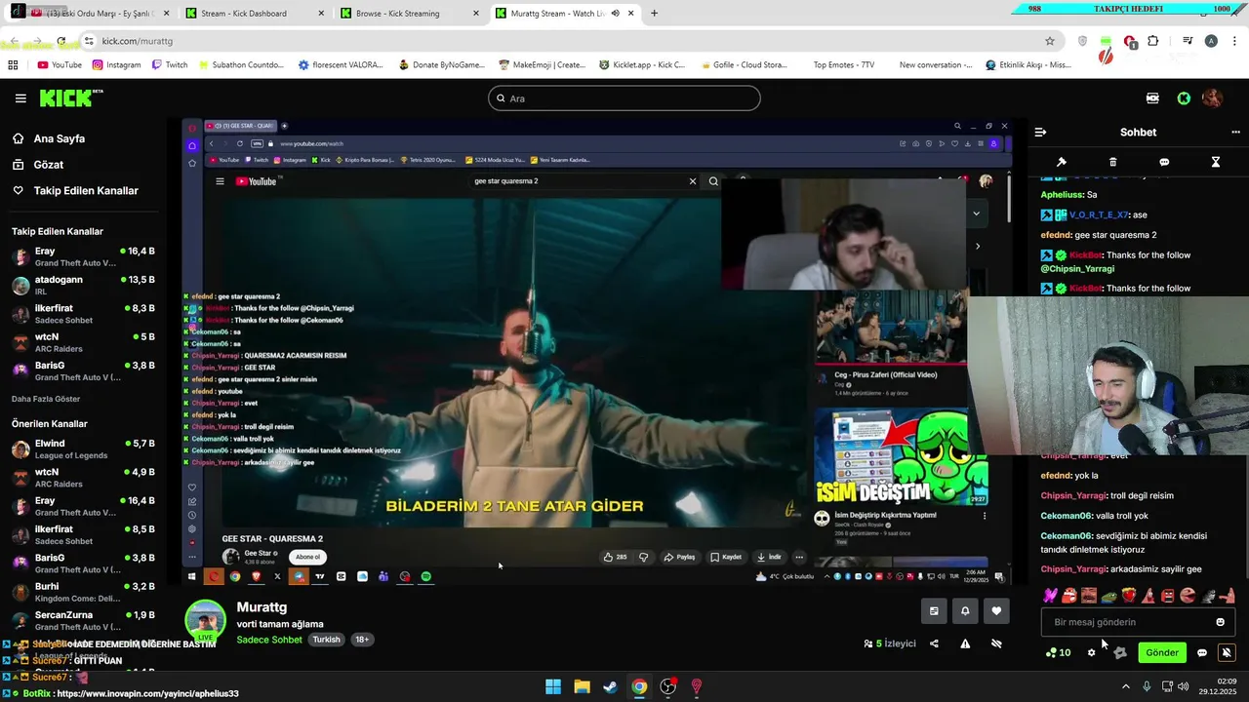Click the speech bubble icon in chat toolbar
Viewport: 1249px width, 702px height.
1164,162
